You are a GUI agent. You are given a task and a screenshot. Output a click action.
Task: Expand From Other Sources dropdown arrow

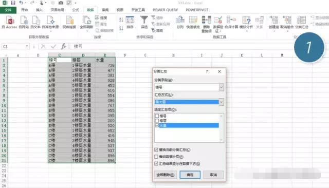tap(50, 31)
